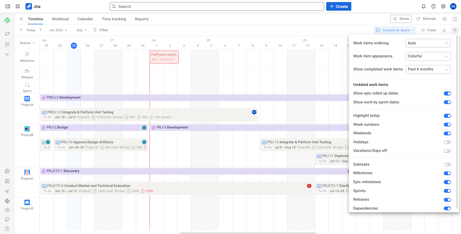Open the Slack-like integration icon in sidebar
The width and height of the screenshot is (461, 234).
click(7, 201)
